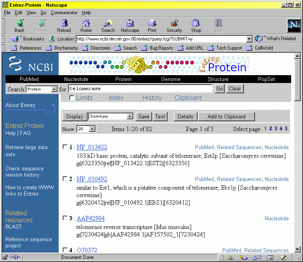Expand the Location URL history dropdown arrow
This screenshot has height=262, width=303.
pyautogui.click(x=249, y=39)
